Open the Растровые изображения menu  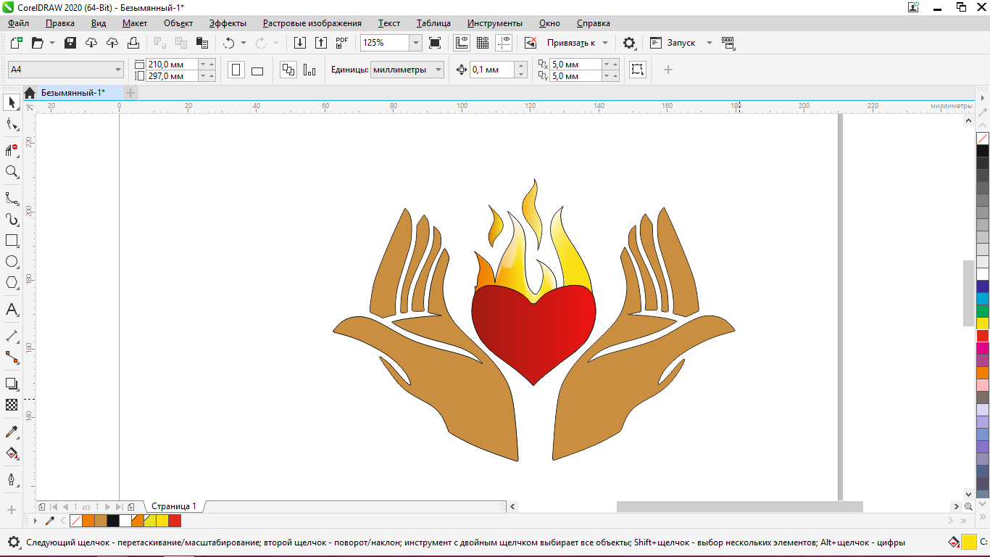[312, 23]
